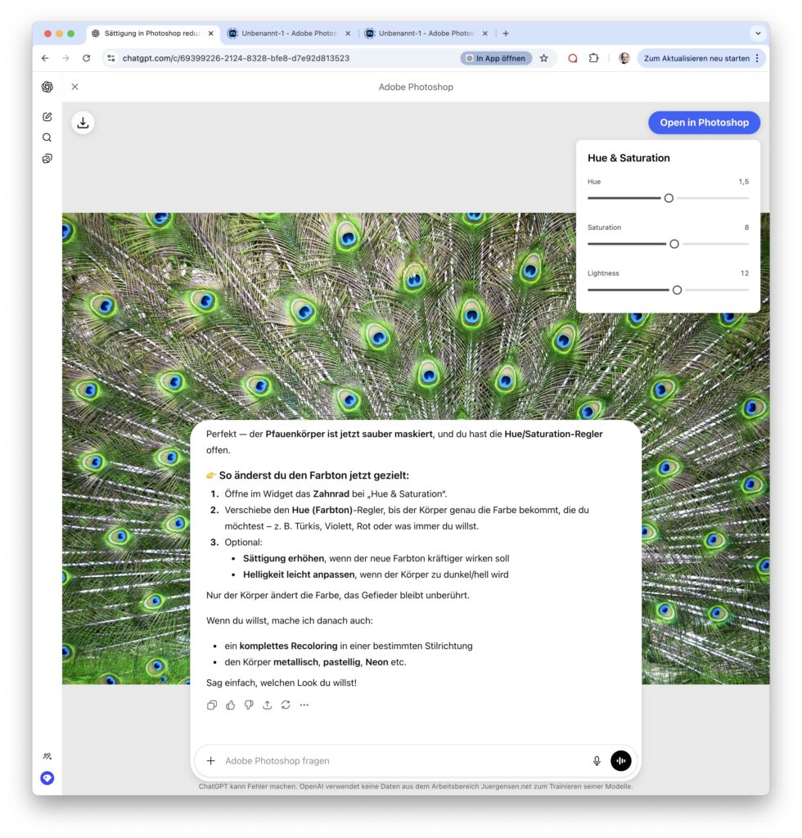
Task: Click the search icon in the sidebar
Action: [x=47, y=137]
